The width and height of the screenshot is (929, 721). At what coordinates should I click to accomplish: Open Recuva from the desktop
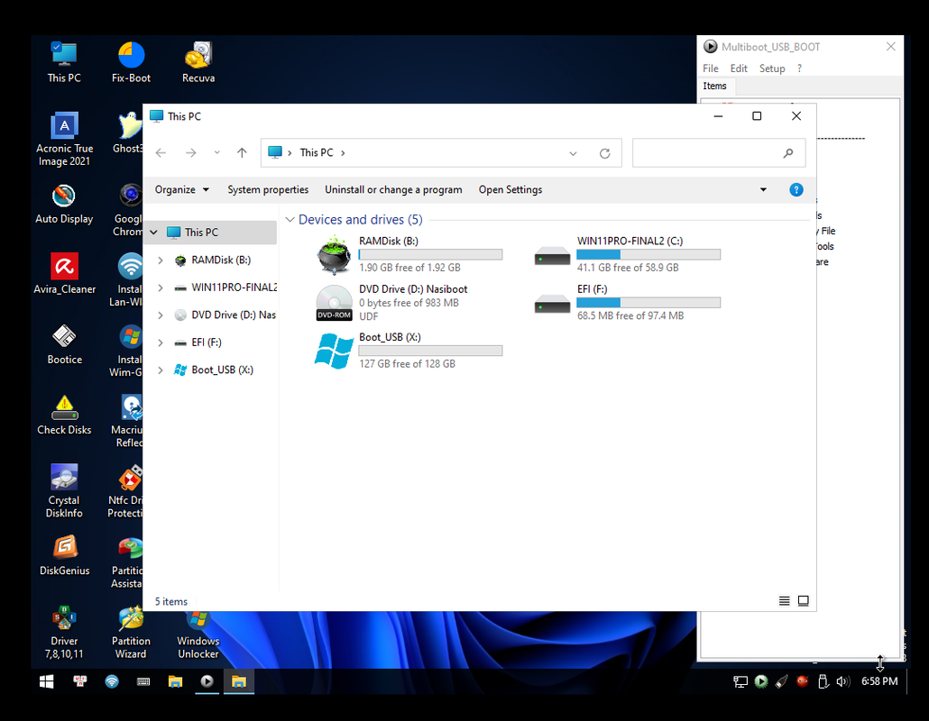pos(198,62)
